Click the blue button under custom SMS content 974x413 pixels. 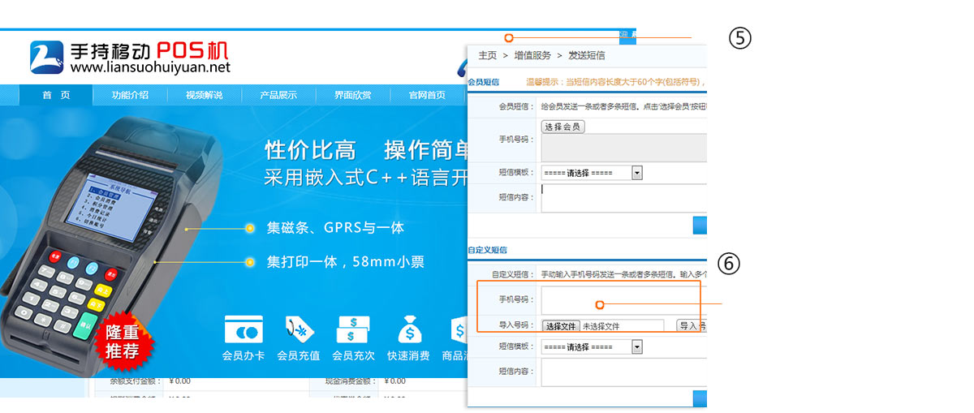tap(700, 398)
